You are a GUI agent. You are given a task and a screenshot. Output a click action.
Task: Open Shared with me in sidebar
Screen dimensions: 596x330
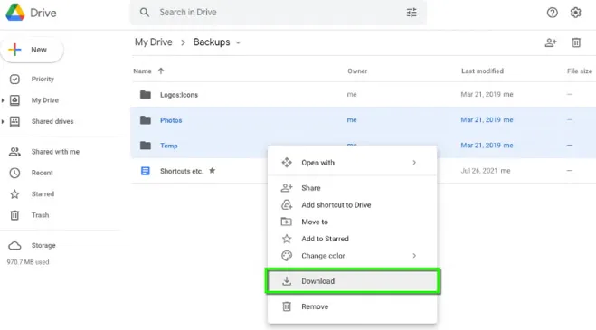[x=55, y=152]
